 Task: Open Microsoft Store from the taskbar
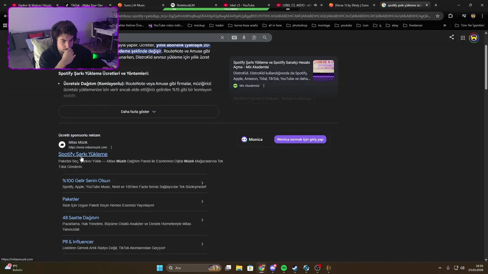250,268
